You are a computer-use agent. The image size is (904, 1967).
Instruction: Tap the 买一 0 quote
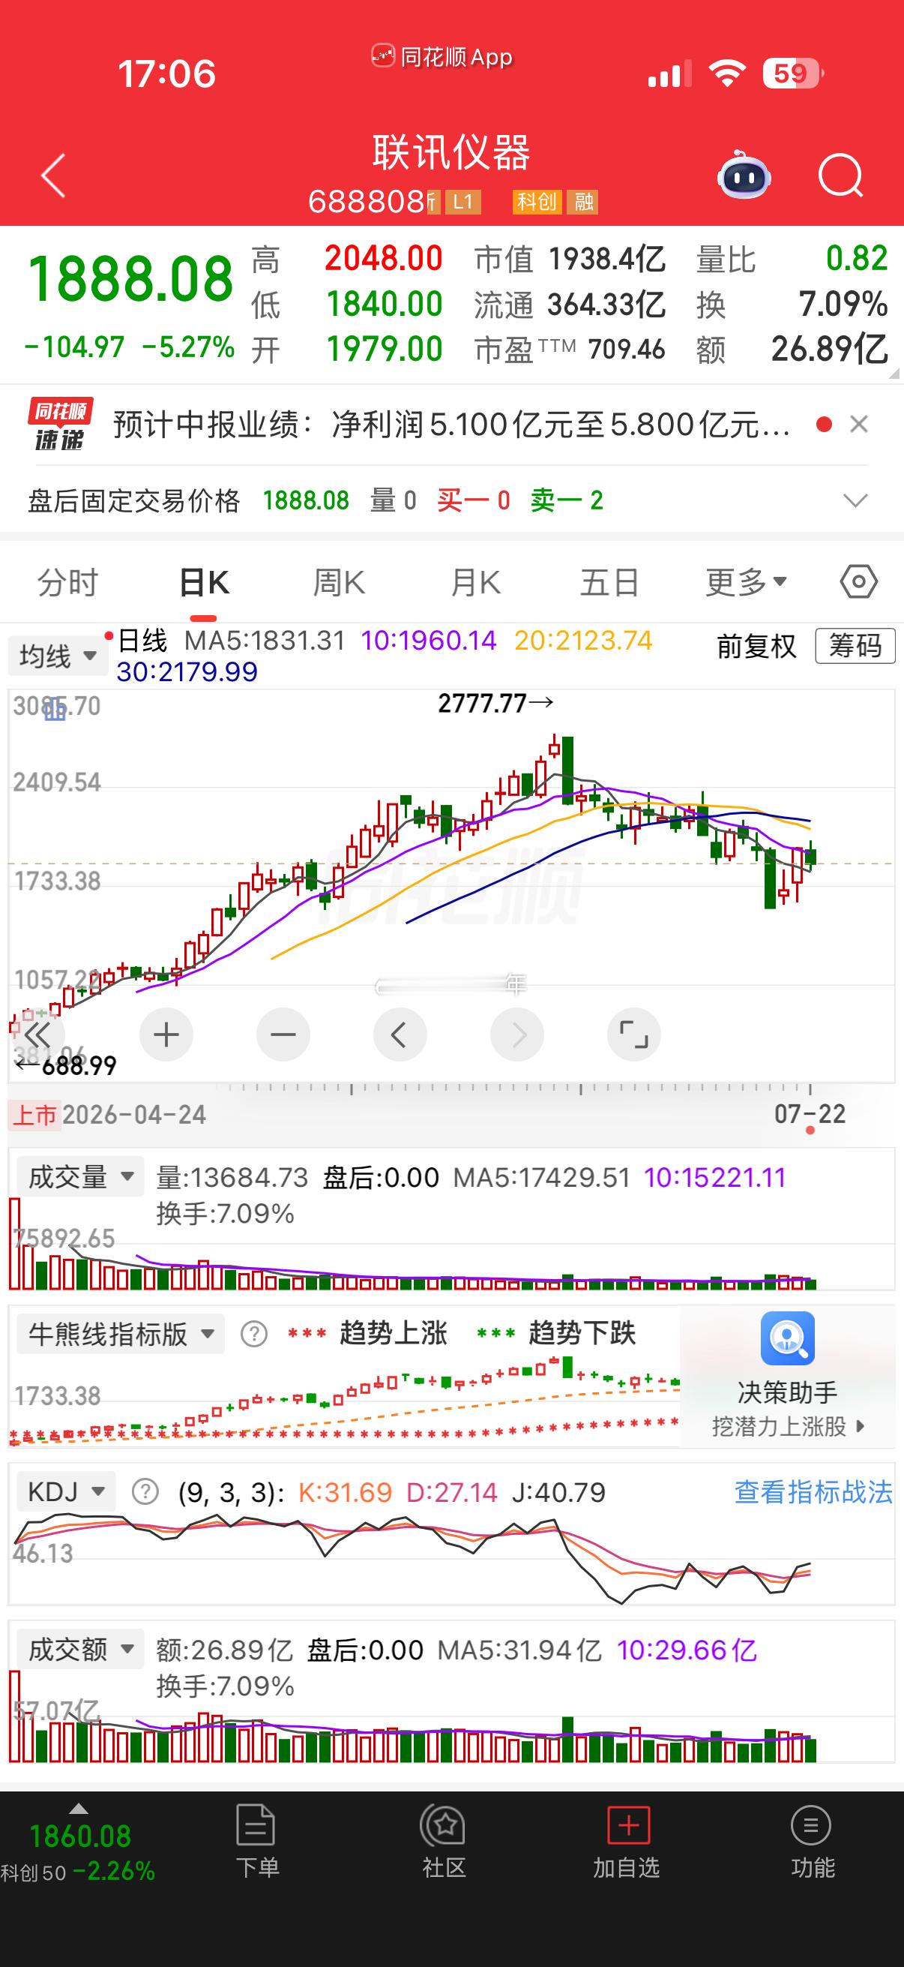coord(473,501)
